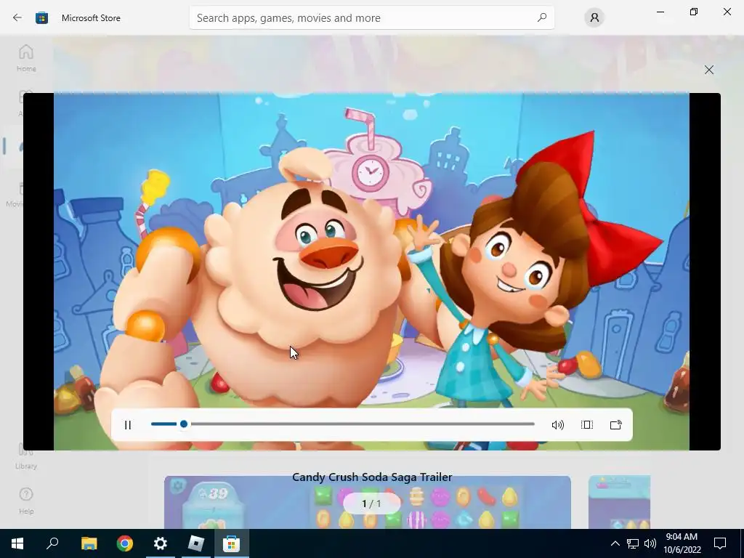
Task: Click the video seek bar handle
Action: (x=184, y=424)
